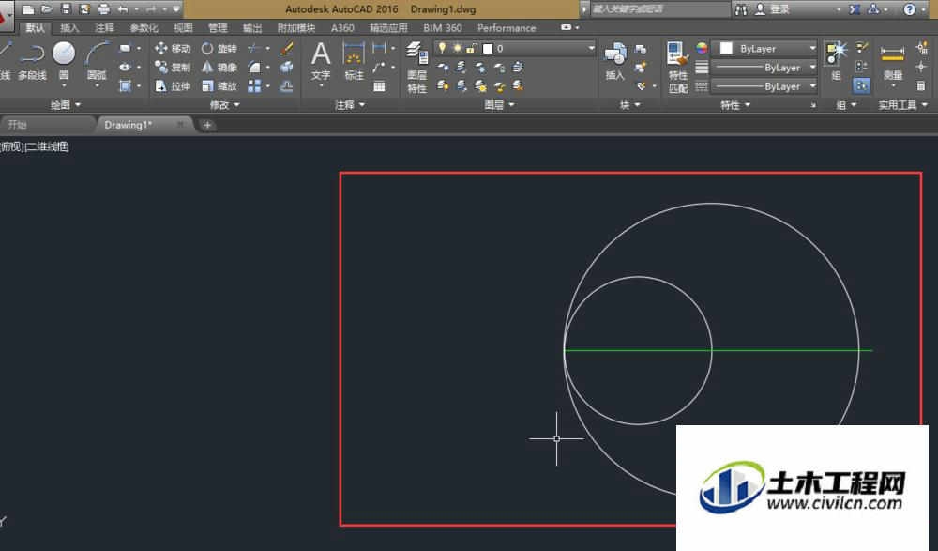Click the Save icon in quick access toolbar

66,9
